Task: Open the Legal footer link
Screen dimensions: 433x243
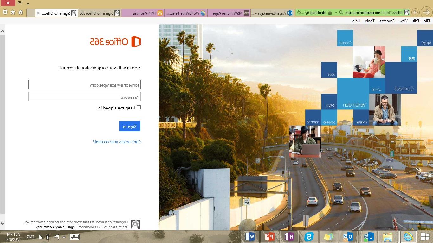Action: tap(73, 227)
